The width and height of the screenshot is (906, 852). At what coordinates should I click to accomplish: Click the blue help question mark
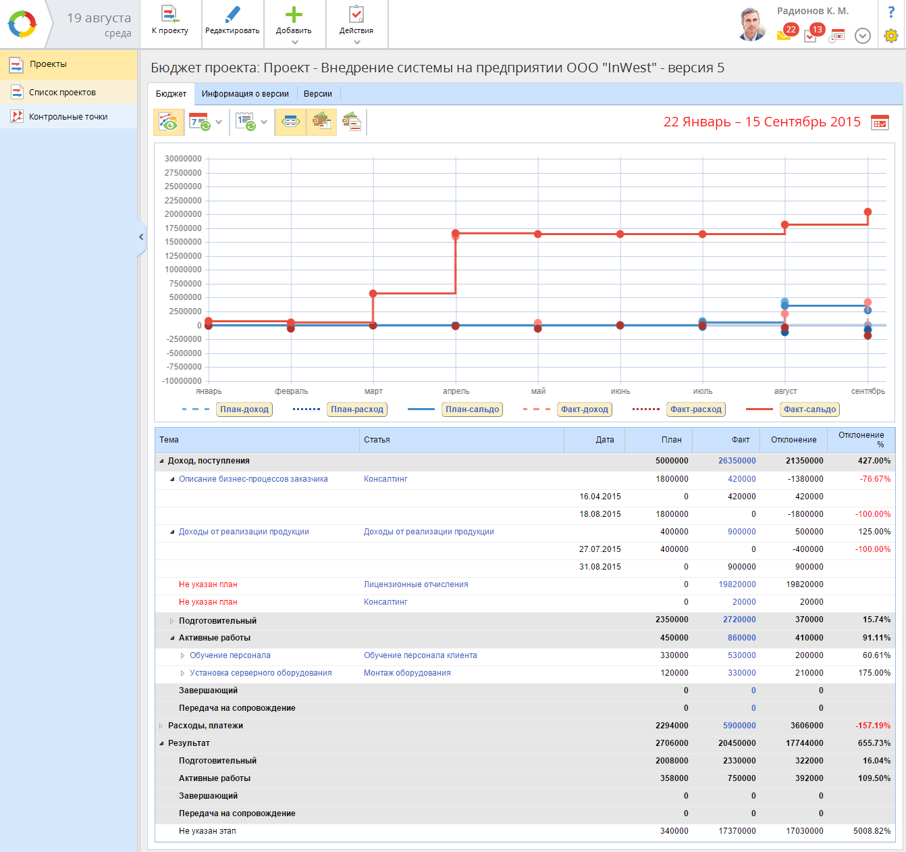pos(891,12)
